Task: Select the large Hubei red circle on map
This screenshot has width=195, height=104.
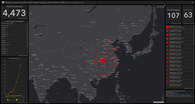Action: click(102, 61)
